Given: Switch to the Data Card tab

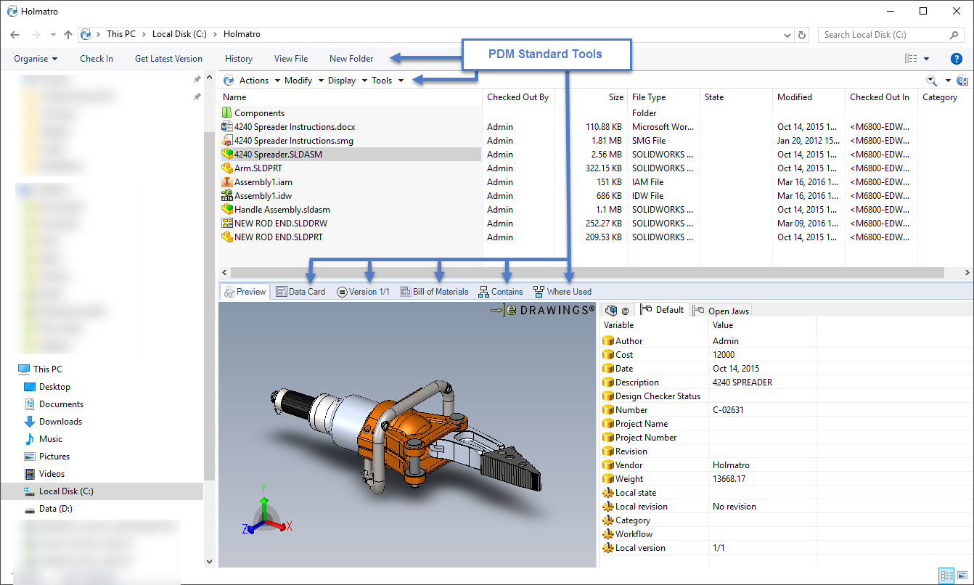Looking at the screenshot, I should tap(301, 292).
